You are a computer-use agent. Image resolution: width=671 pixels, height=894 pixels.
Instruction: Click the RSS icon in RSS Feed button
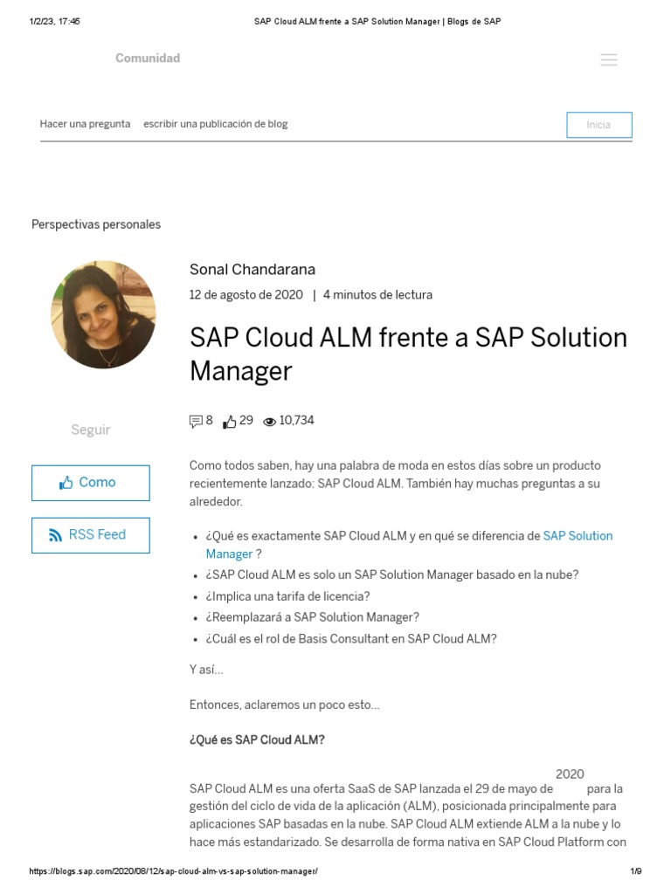[56, 535]
